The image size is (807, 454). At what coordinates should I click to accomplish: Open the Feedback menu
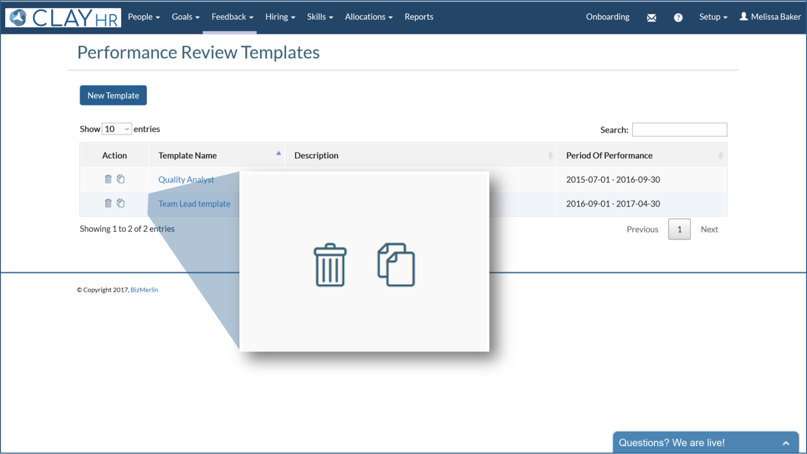tap(232, 17)
